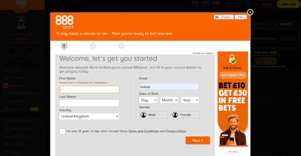The image size is (301, 156).
Task: Open the Privacy Policy link
Action: (x=176, y=131)
